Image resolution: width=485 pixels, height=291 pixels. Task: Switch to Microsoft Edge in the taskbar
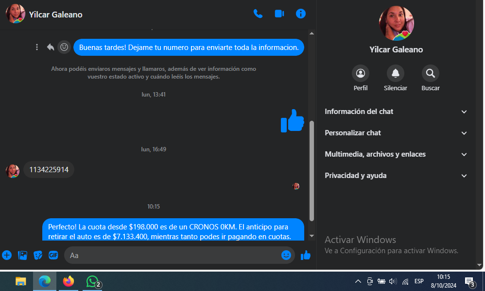45,281
